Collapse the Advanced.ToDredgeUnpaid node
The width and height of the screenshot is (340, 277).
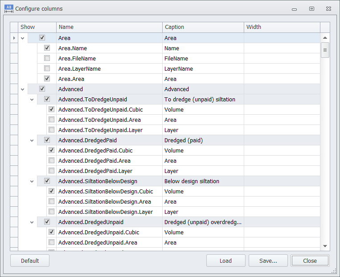[x=32, y=99]
